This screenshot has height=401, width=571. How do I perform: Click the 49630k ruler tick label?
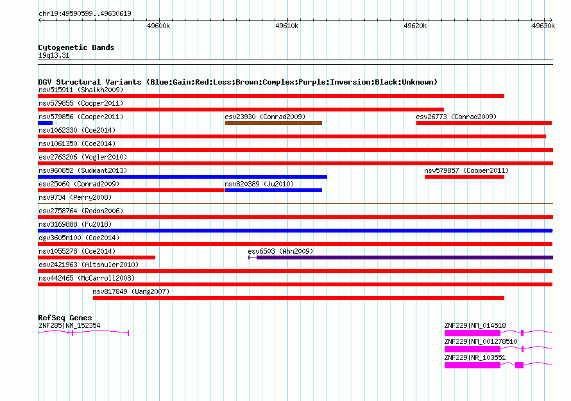[x=543, y=26]
